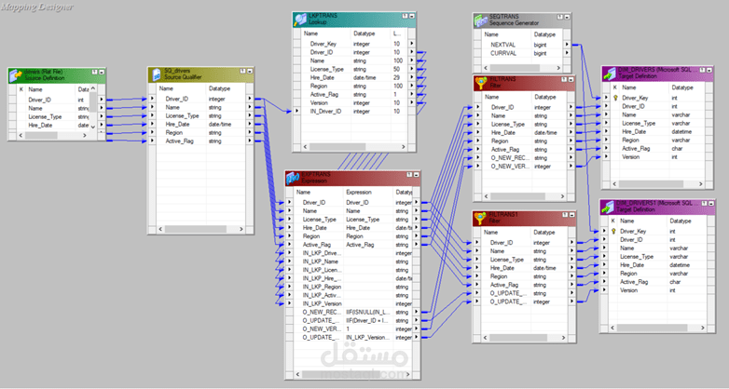This screenshot has height=389, width=729.
Task: Select the NEXTVAL port name in SEQTRANS
Action: click(x=503, y=45)
